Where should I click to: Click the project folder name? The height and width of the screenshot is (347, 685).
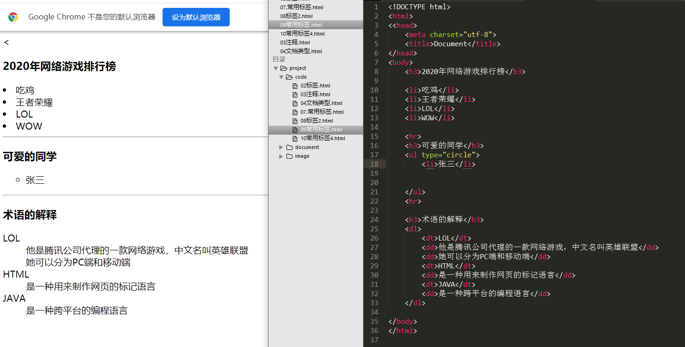(298, 68)
